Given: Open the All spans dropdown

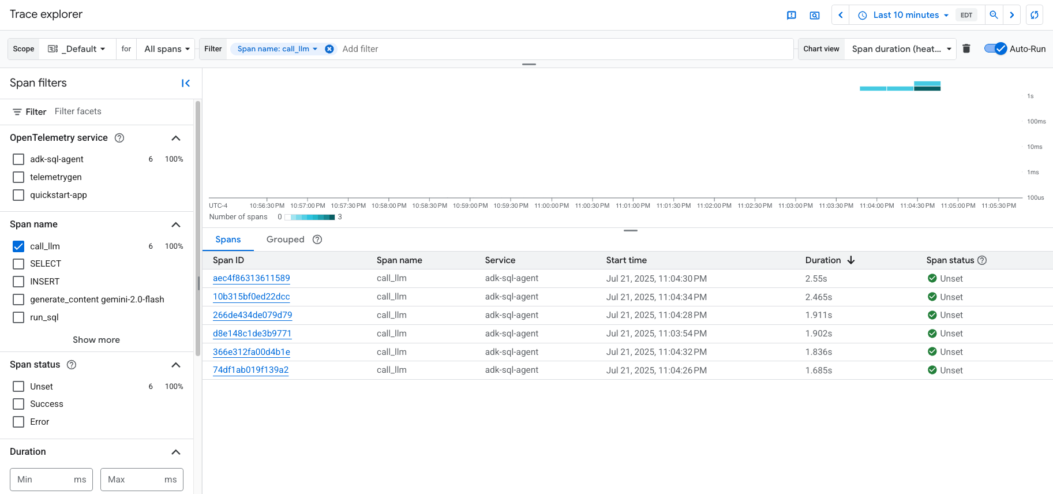Looking at the screenshot, I should tap(167, 49).
